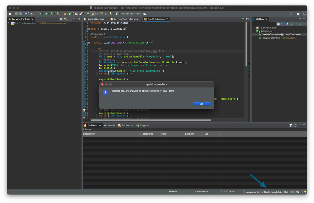Toggle Word Wrap toolbar icon

coord(97,14)
